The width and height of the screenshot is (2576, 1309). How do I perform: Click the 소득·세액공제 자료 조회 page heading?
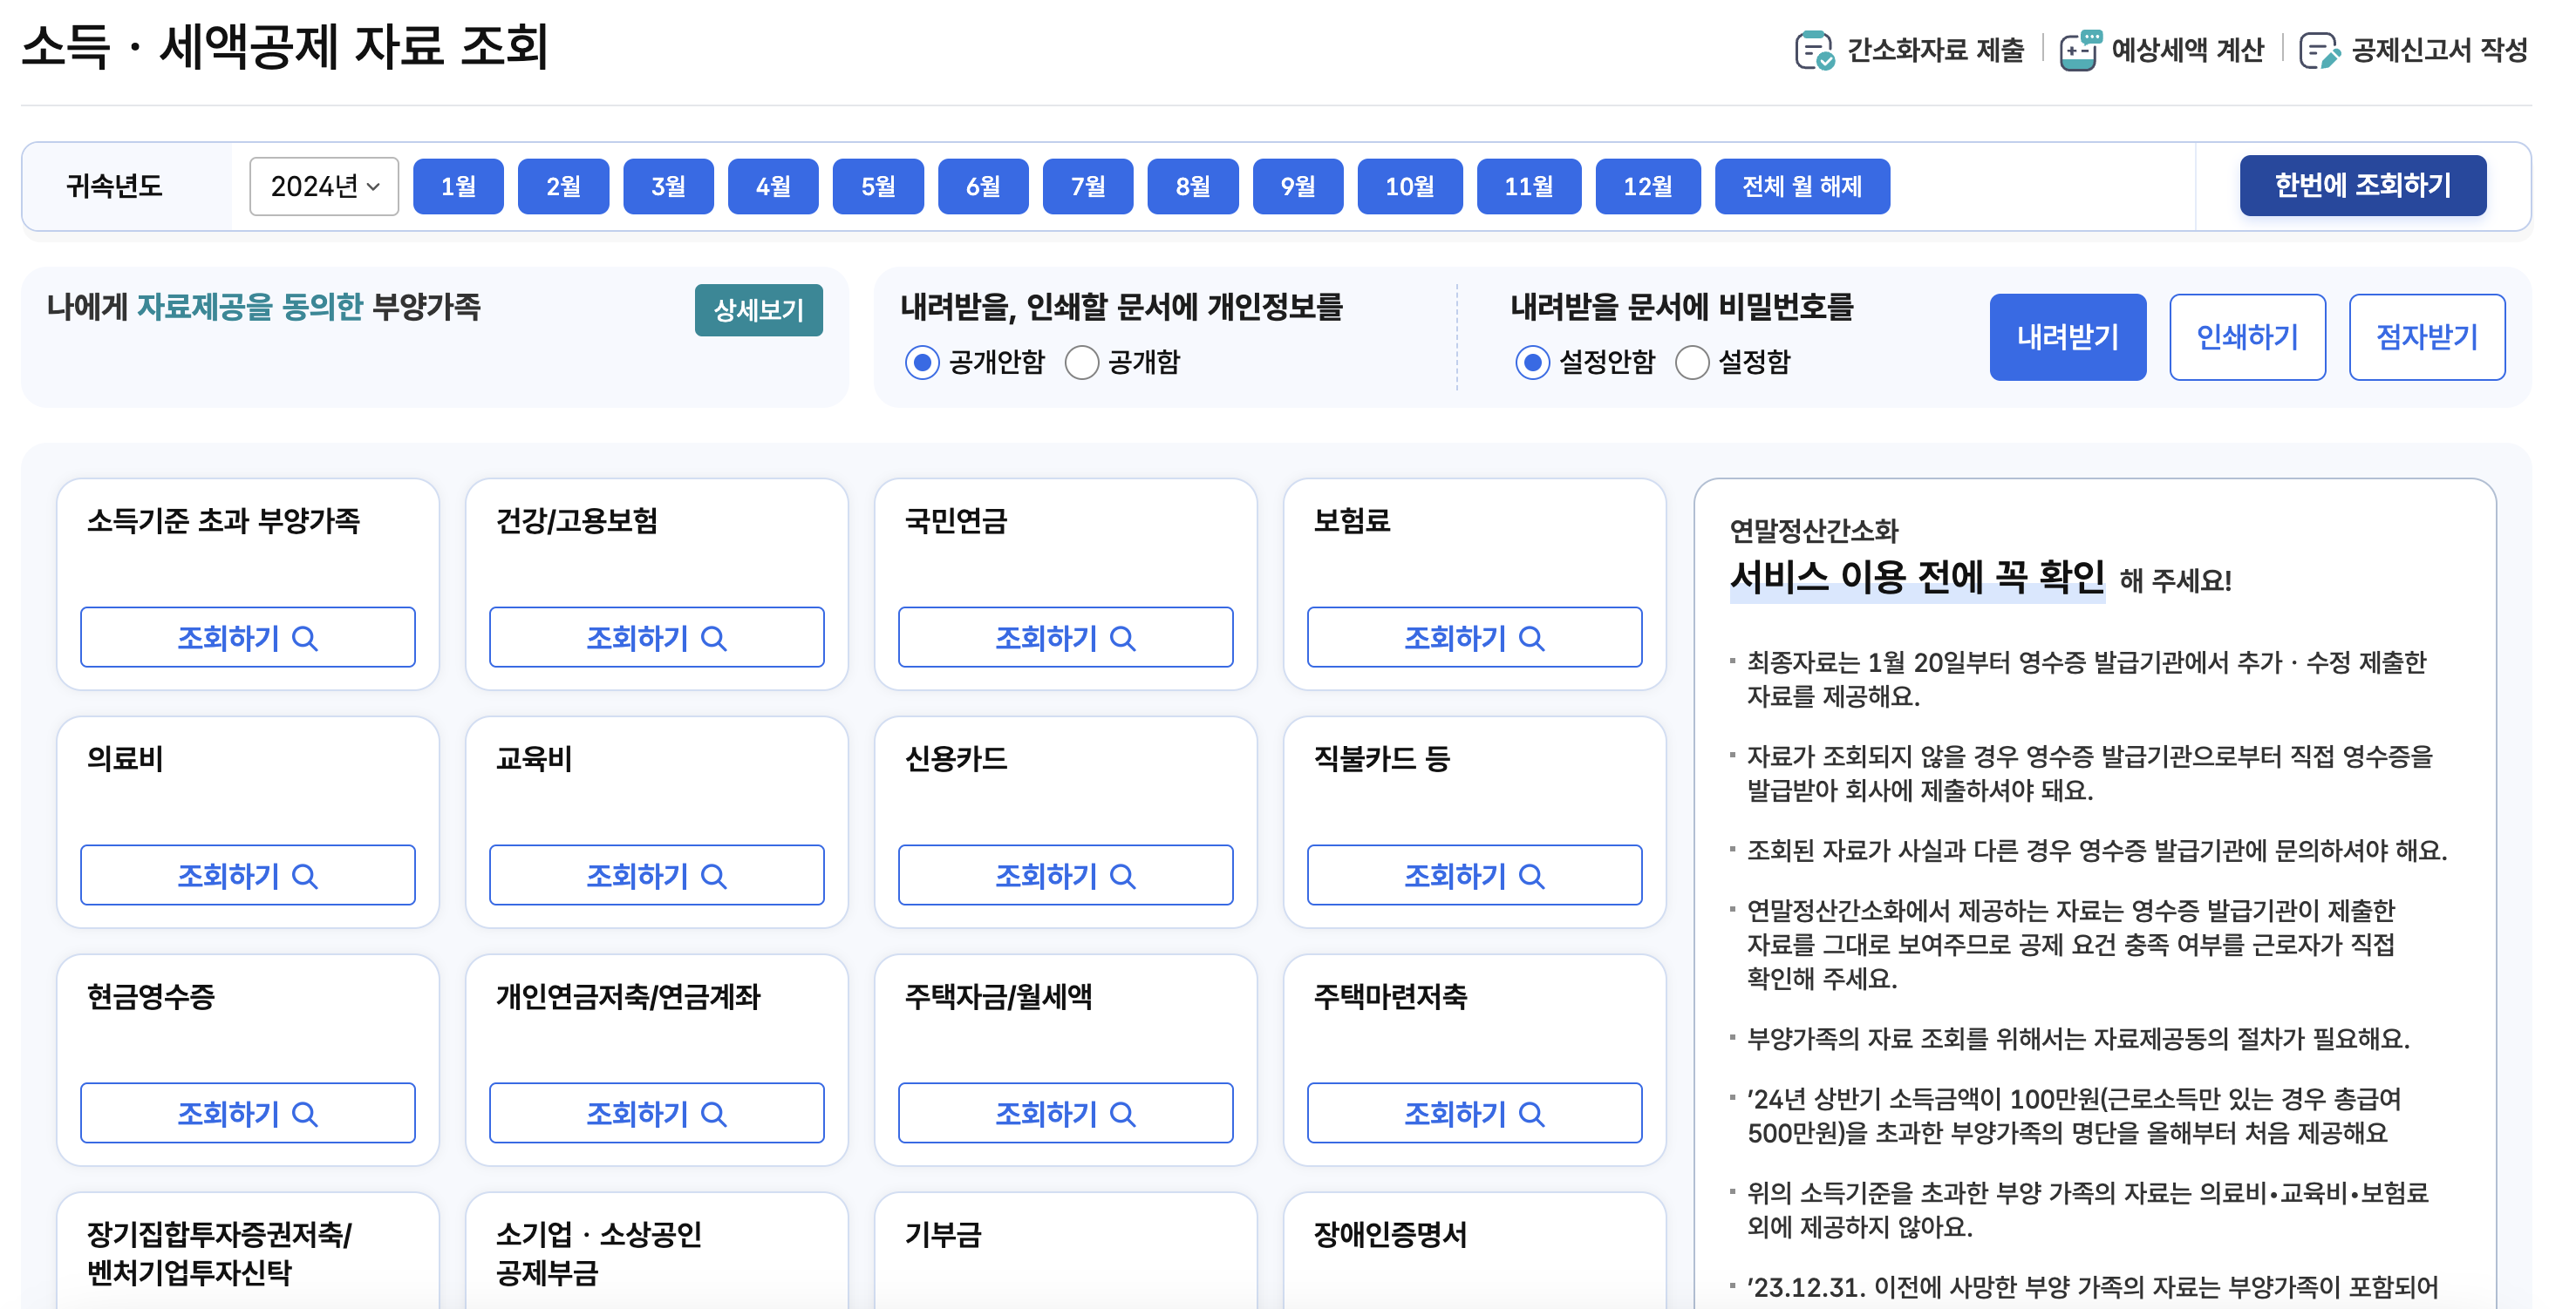pos(285,47)
